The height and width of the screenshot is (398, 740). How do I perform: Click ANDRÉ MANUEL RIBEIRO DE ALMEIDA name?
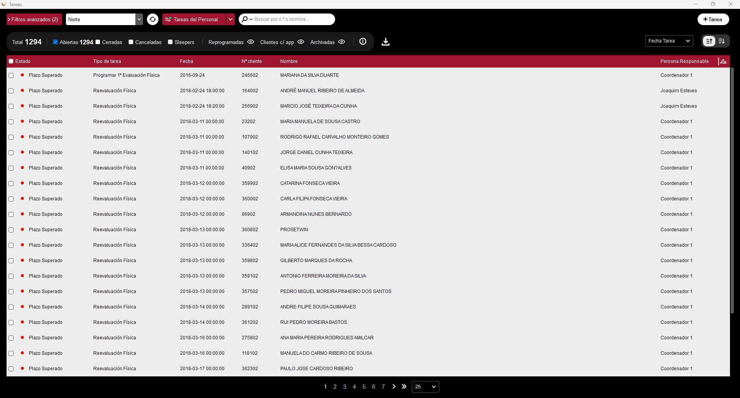click(322, 91)
